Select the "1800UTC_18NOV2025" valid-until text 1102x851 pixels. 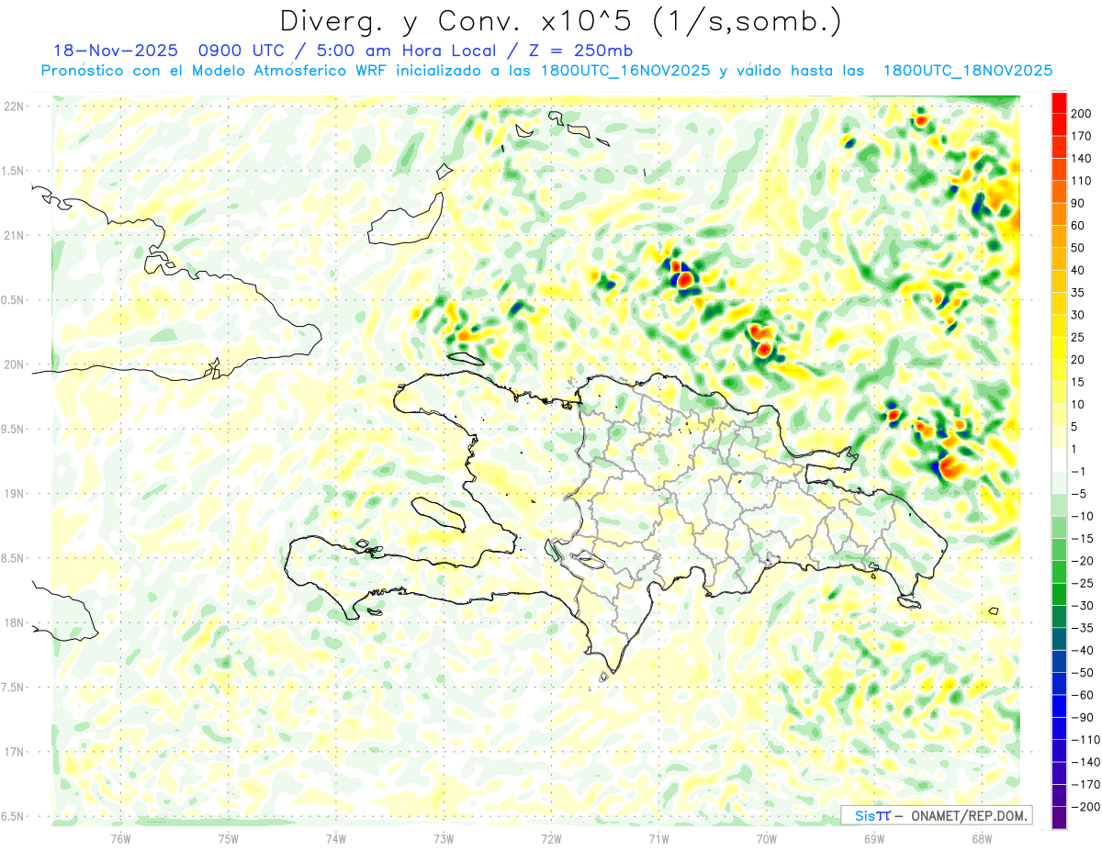[967, 71]
